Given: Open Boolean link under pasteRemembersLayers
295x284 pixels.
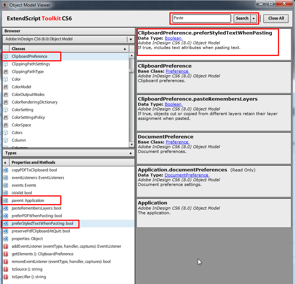Looking at the screenshot, I should 173,104.
